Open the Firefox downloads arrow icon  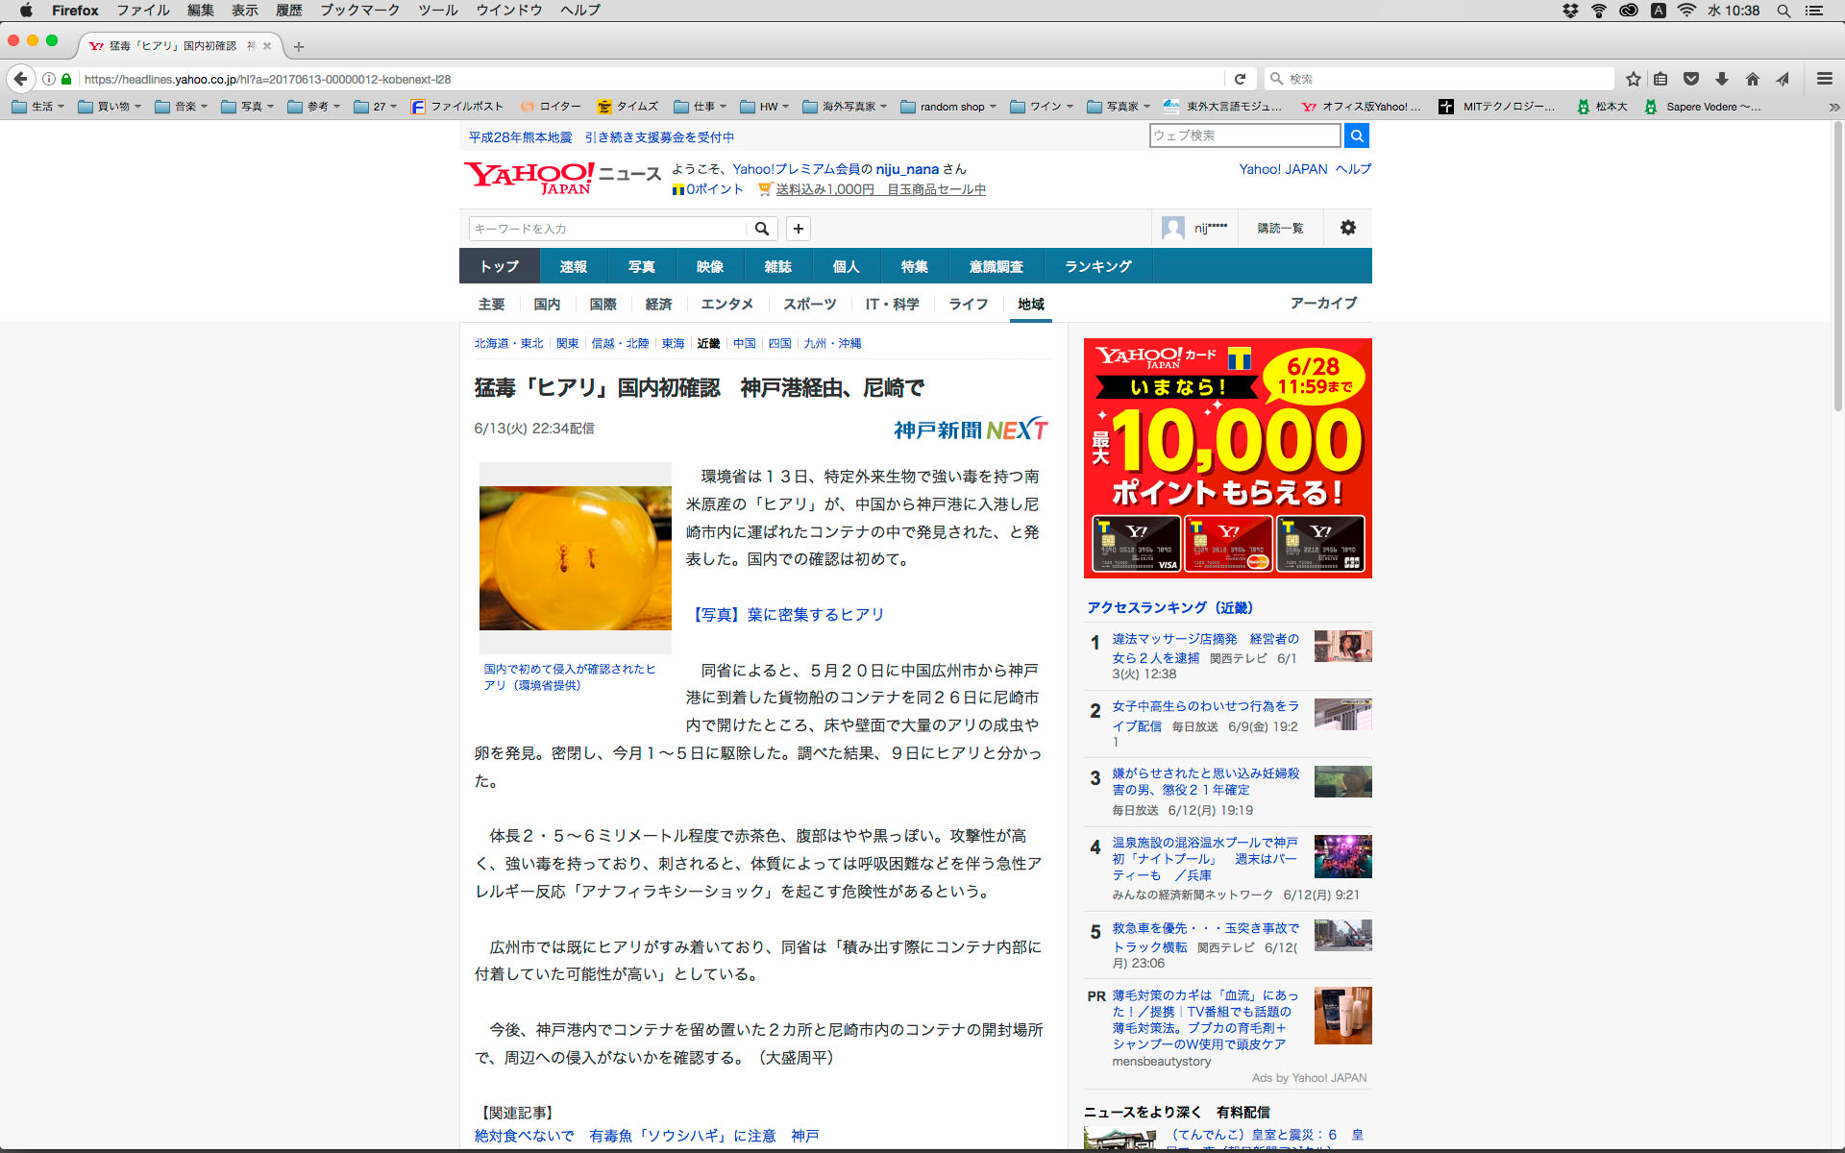[1722, 79]
